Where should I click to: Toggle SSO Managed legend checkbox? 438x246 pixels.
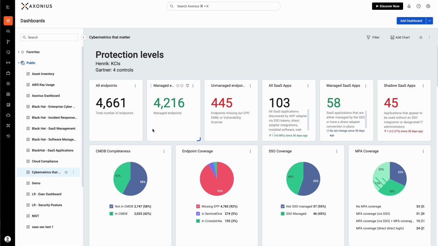[x=283, y=214]
